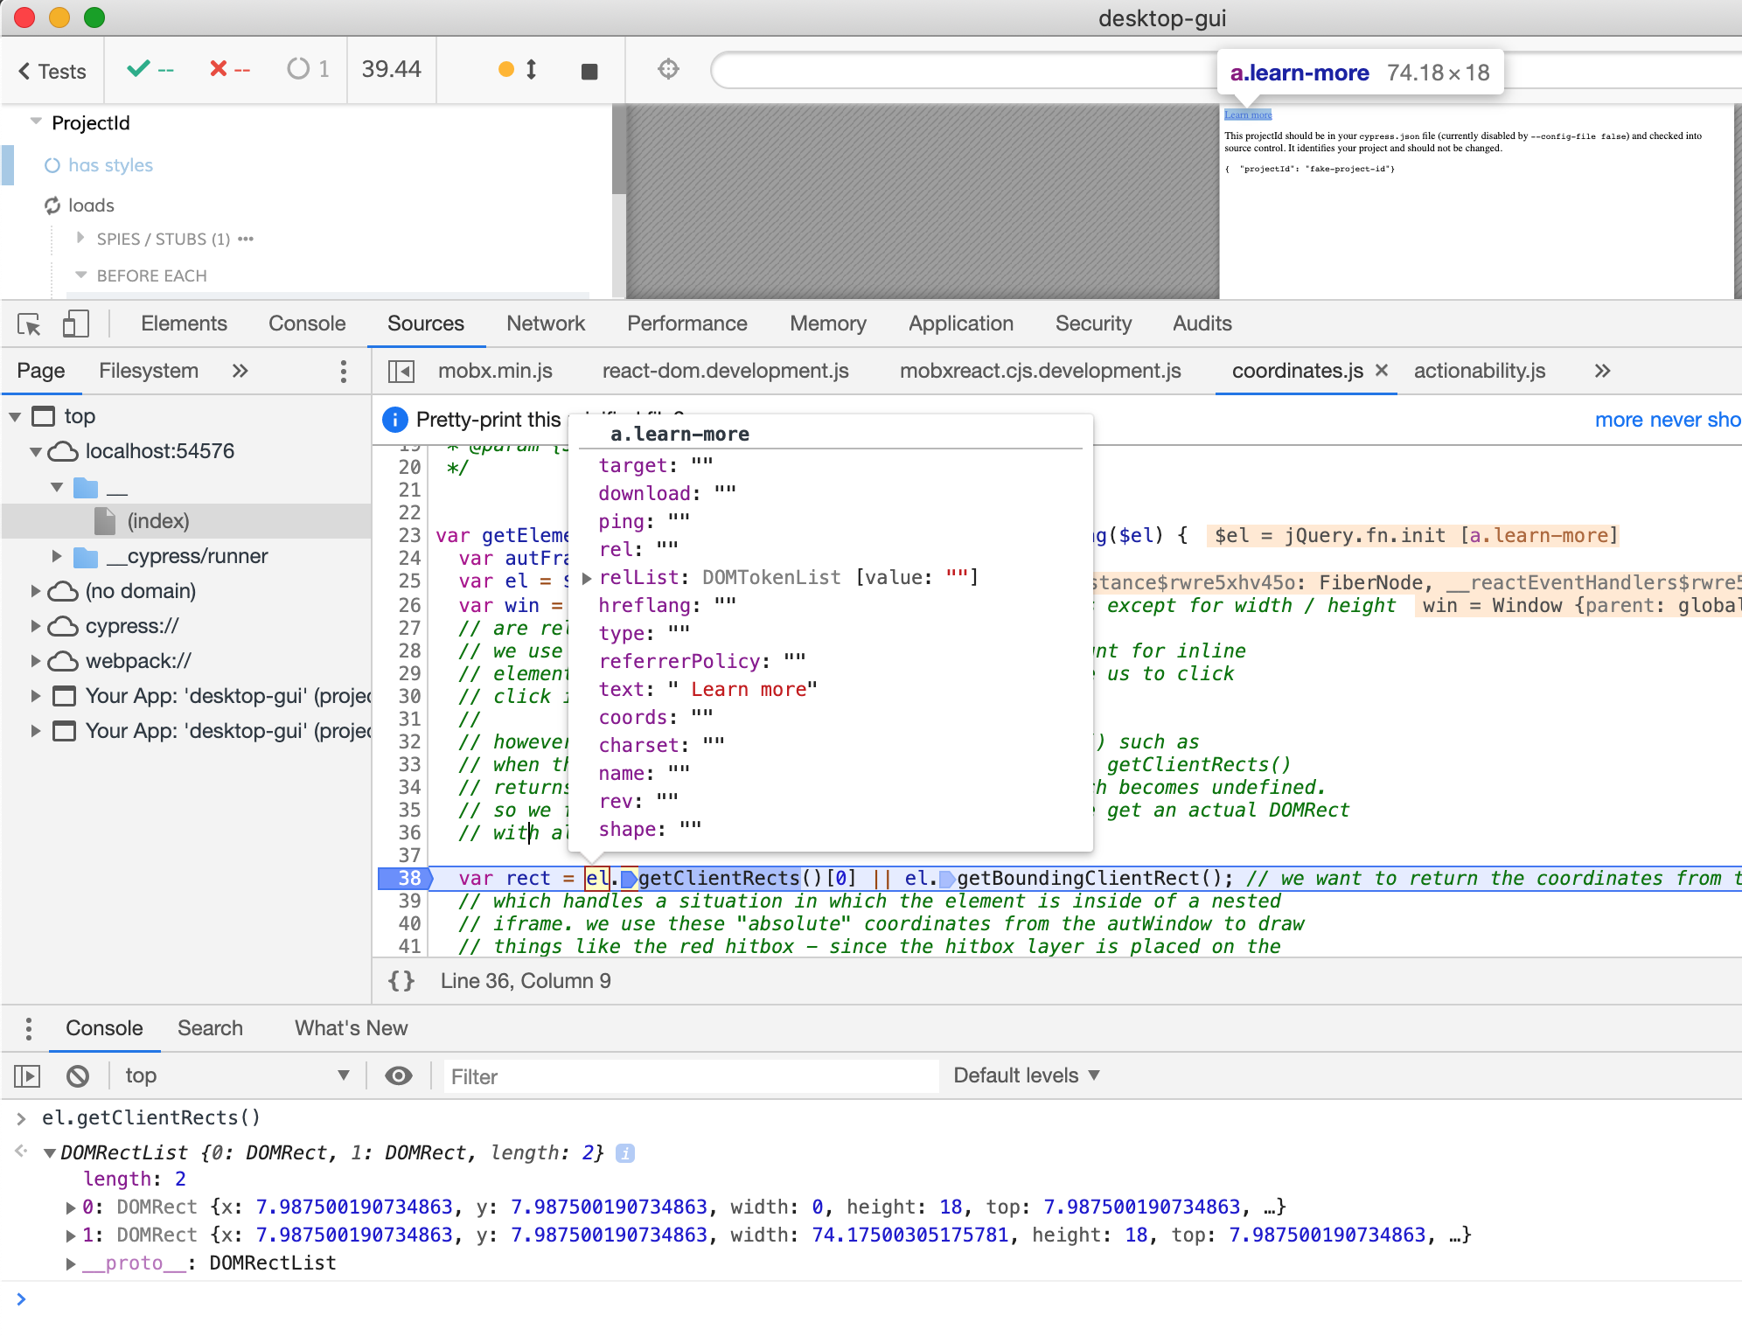Click inside the console Filter field
The height and width of the screenshot is (1336, 1742).
click(691, 1075)
